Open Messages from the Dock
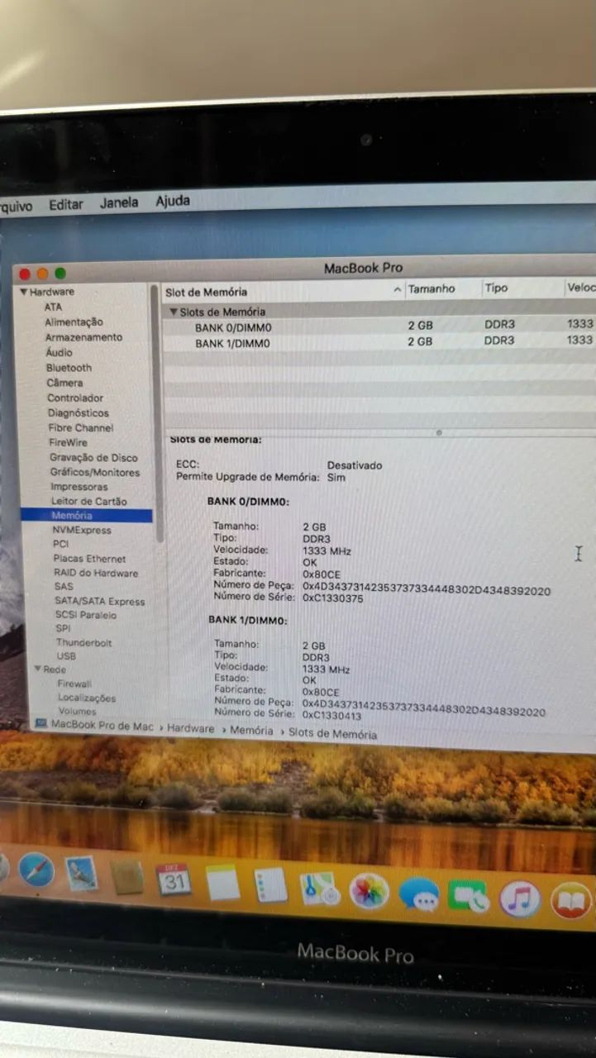The width and height of the screenshot is (596, 1058). (x=418, y=894)
